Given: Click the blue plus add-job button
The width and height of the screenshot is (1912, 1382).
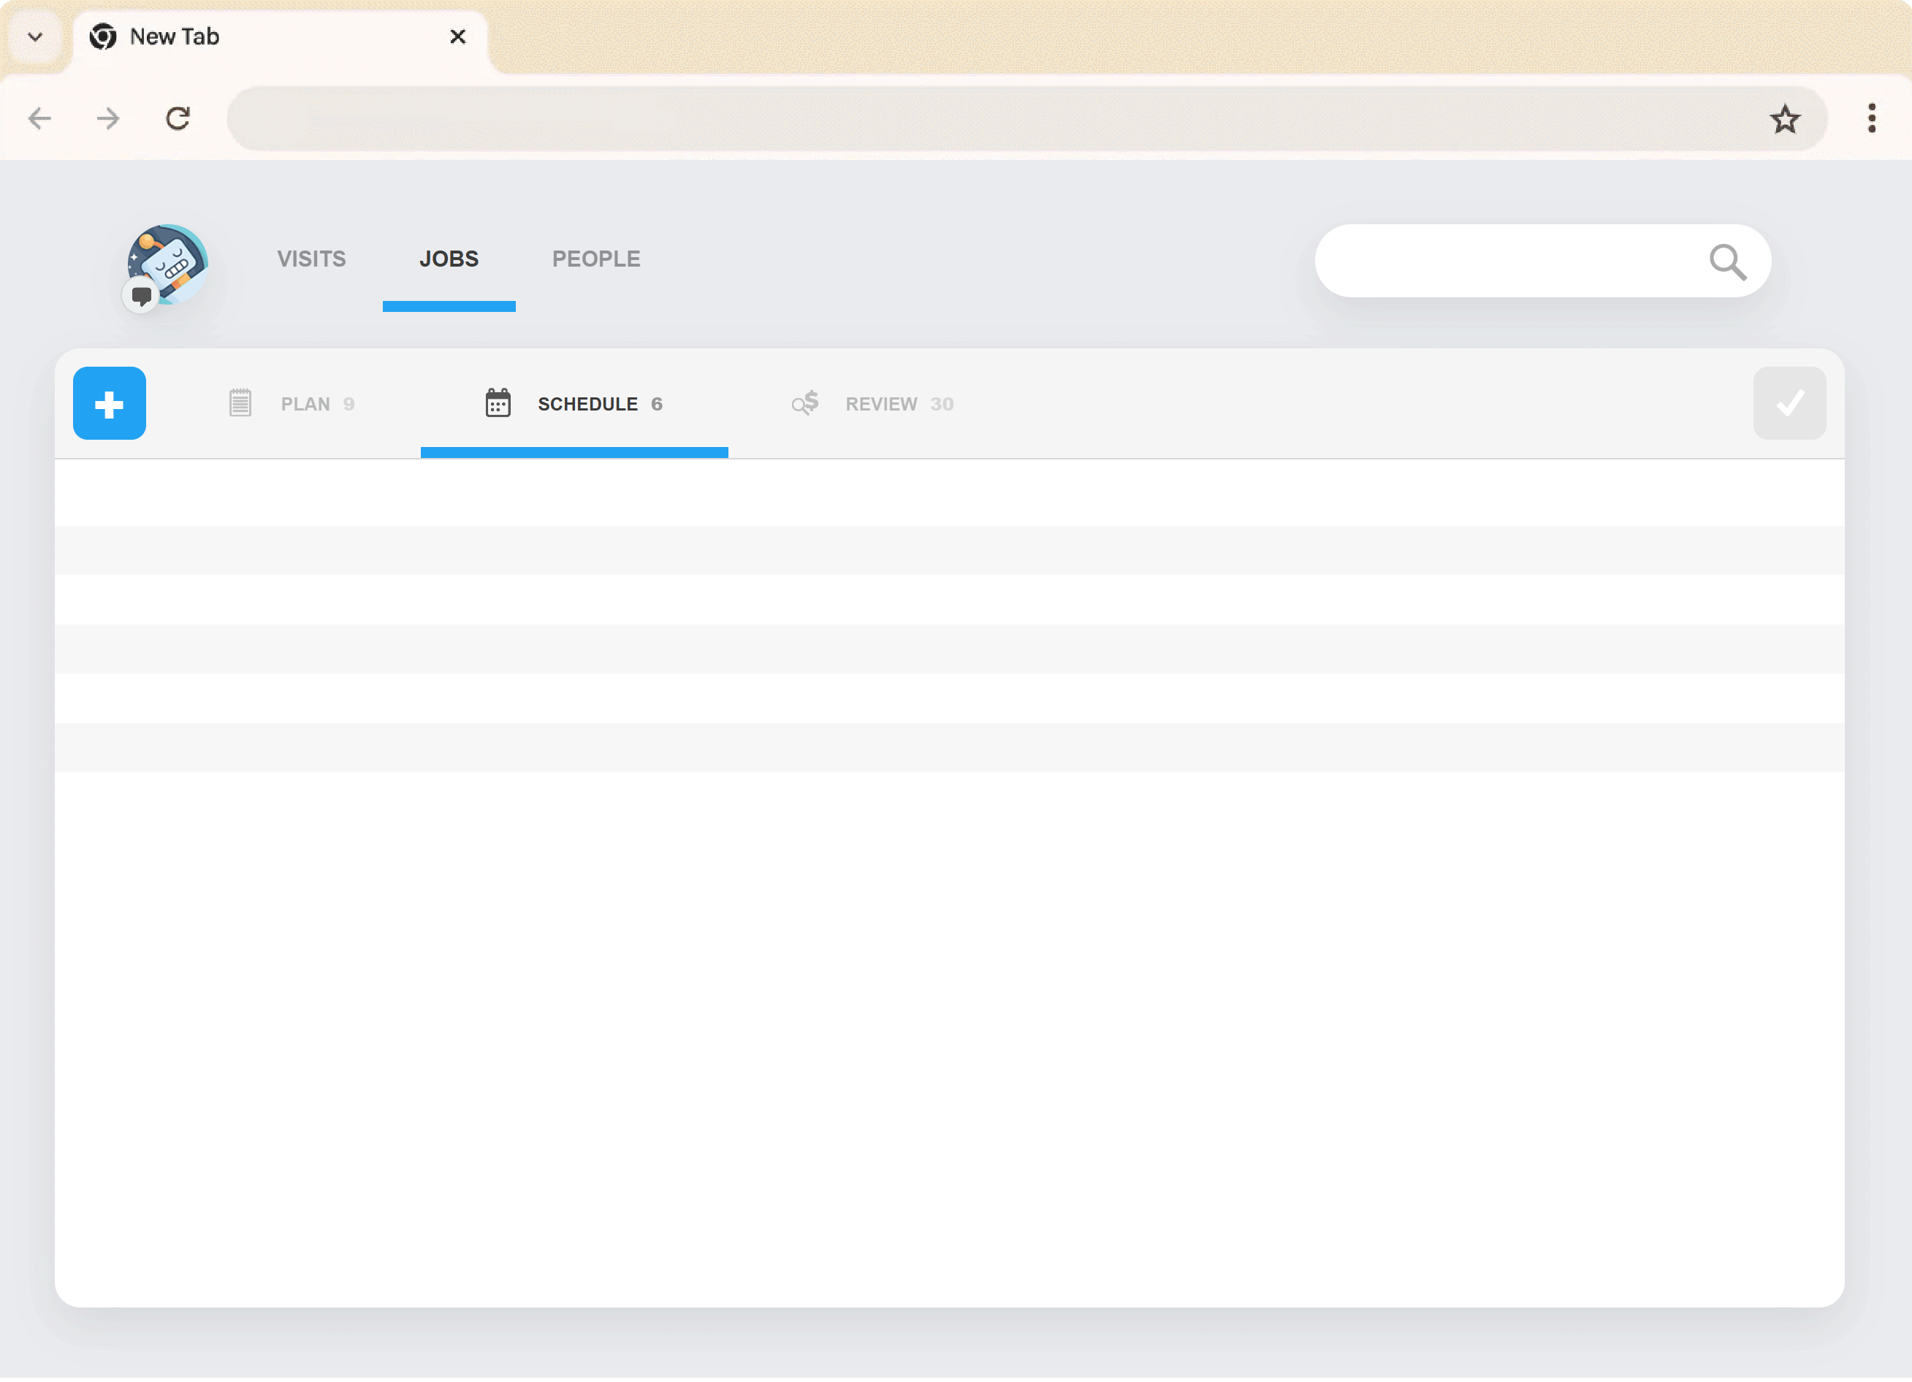Looking at the screenshot, I should [109, 404].
